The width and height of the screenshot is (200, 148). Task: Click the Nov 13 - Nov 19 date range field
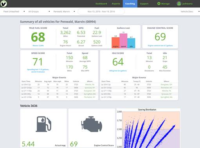pos(101,11)
